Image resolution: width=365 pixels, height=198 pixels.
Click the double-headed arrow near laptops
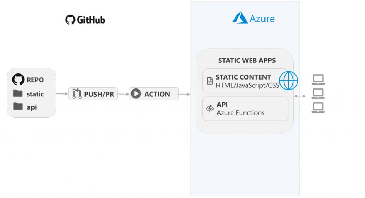click(x=300, y=96)
